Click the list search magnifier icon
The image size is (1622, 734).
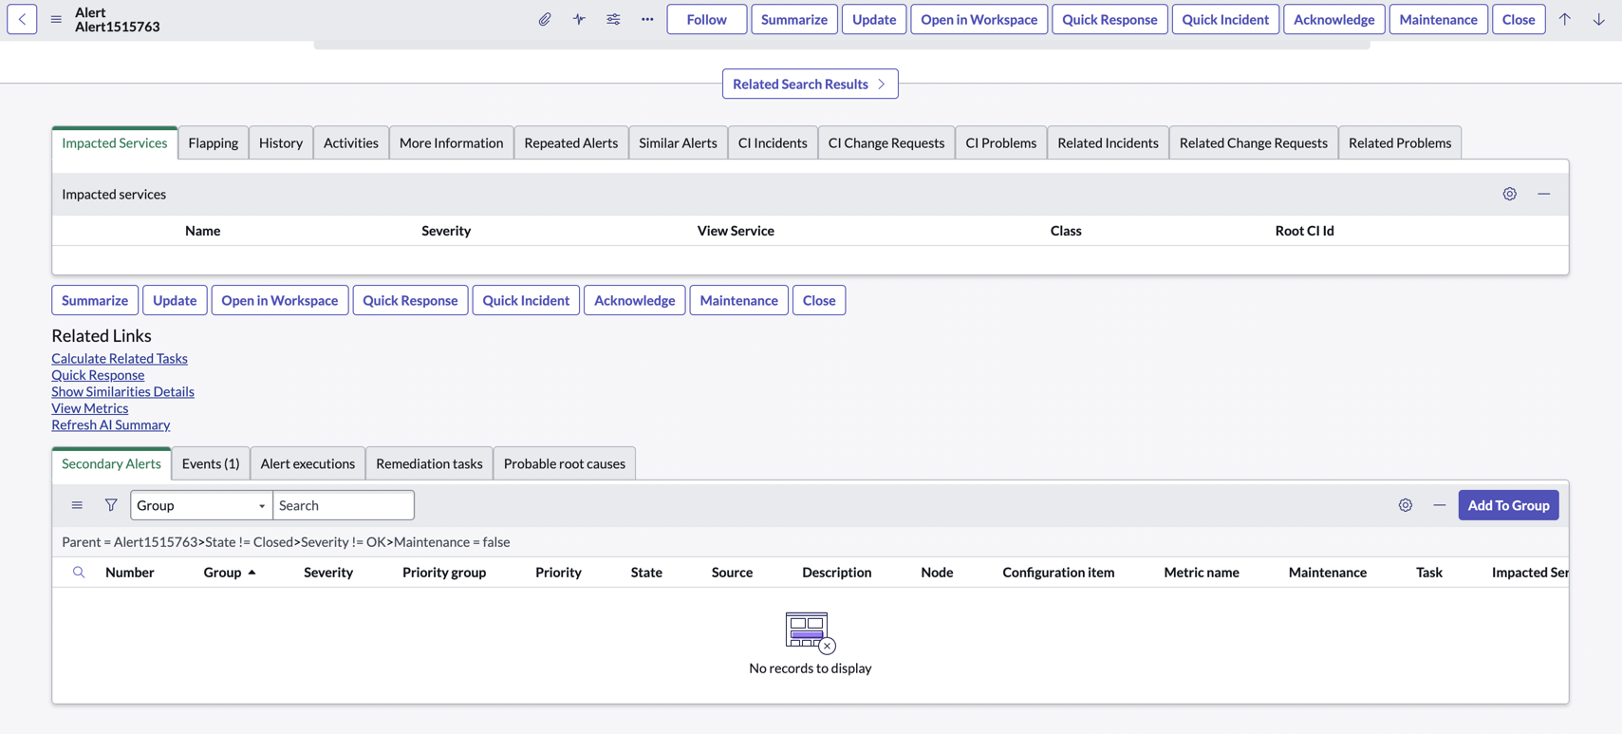click(79, 572)
